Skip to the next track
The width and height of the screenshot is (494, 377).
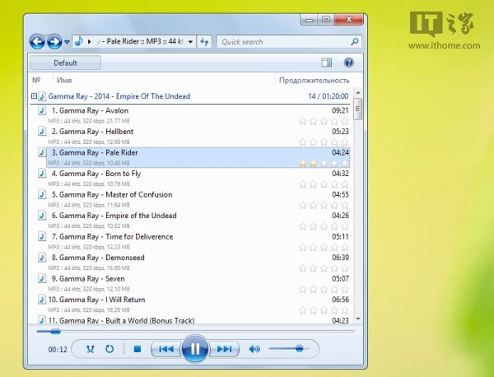click(x=224, y=349)
